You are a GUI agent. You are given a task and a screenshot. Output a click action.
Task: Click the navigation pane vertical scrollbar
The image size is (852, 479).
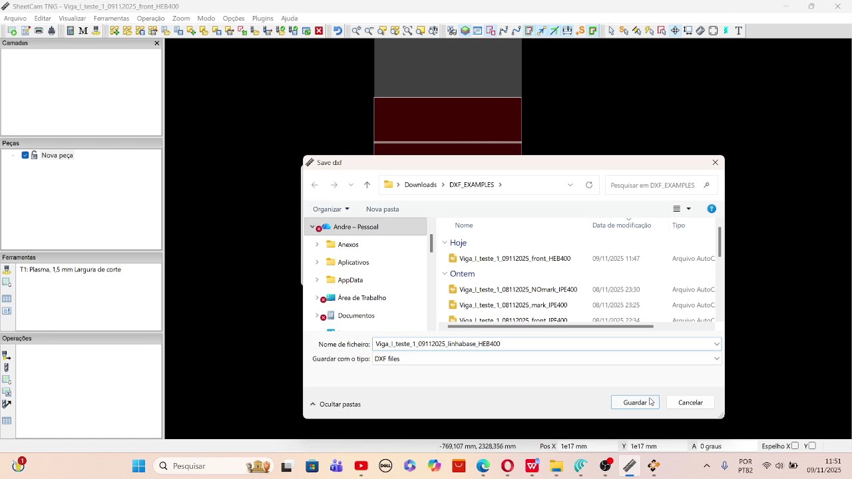(431, 243)
